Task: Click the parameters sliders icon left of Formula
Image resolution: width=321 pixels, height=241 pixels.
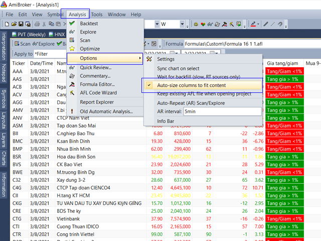Action: point(154,44)
